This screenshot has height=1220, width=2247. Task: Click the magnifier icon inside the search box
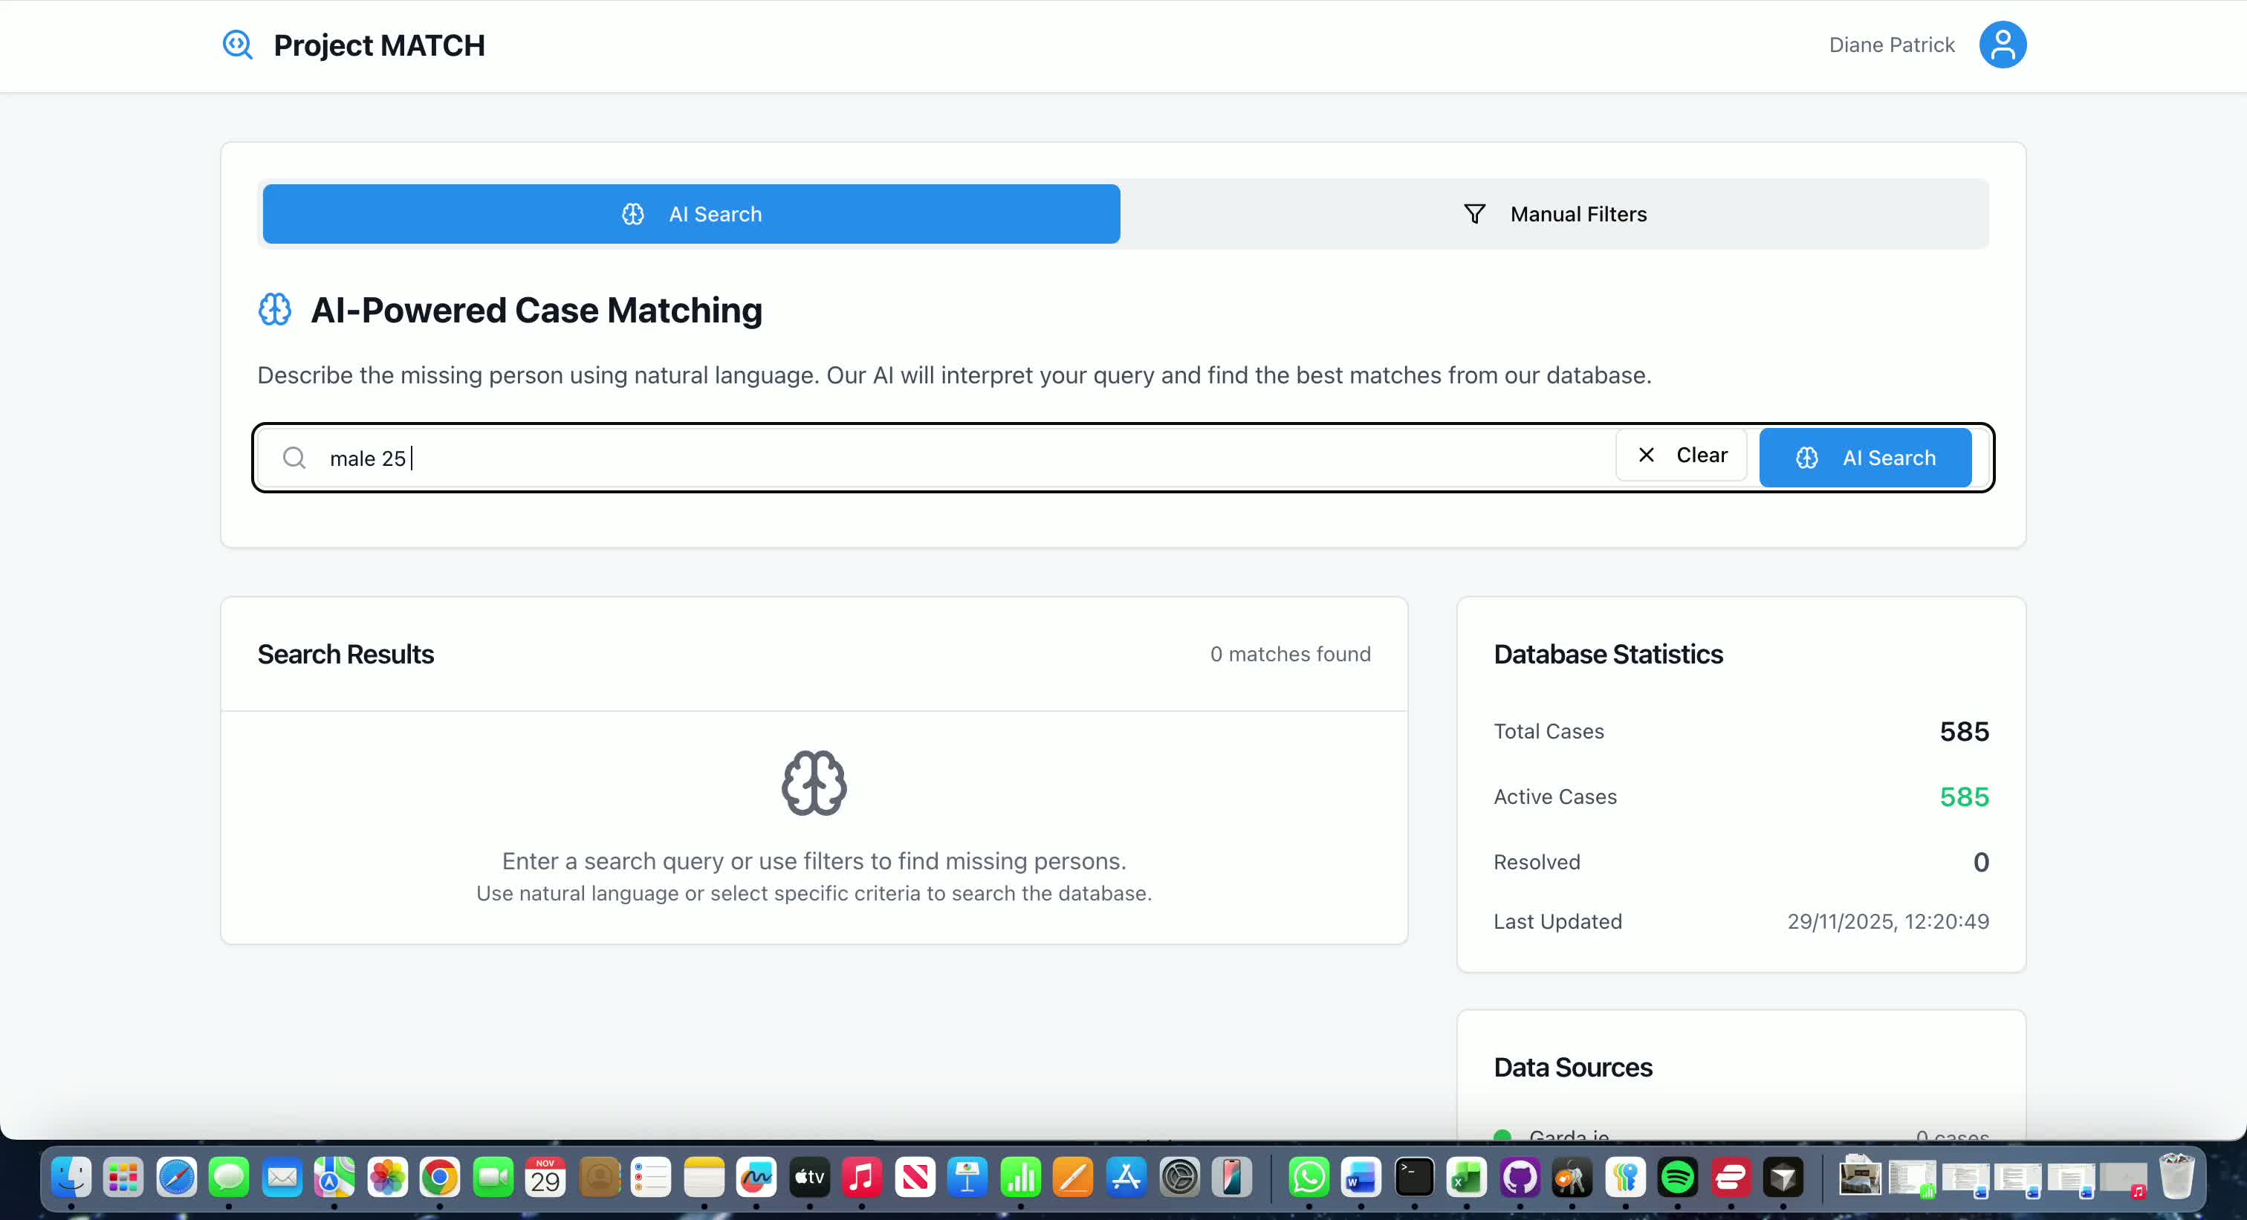tap(295, 458)
